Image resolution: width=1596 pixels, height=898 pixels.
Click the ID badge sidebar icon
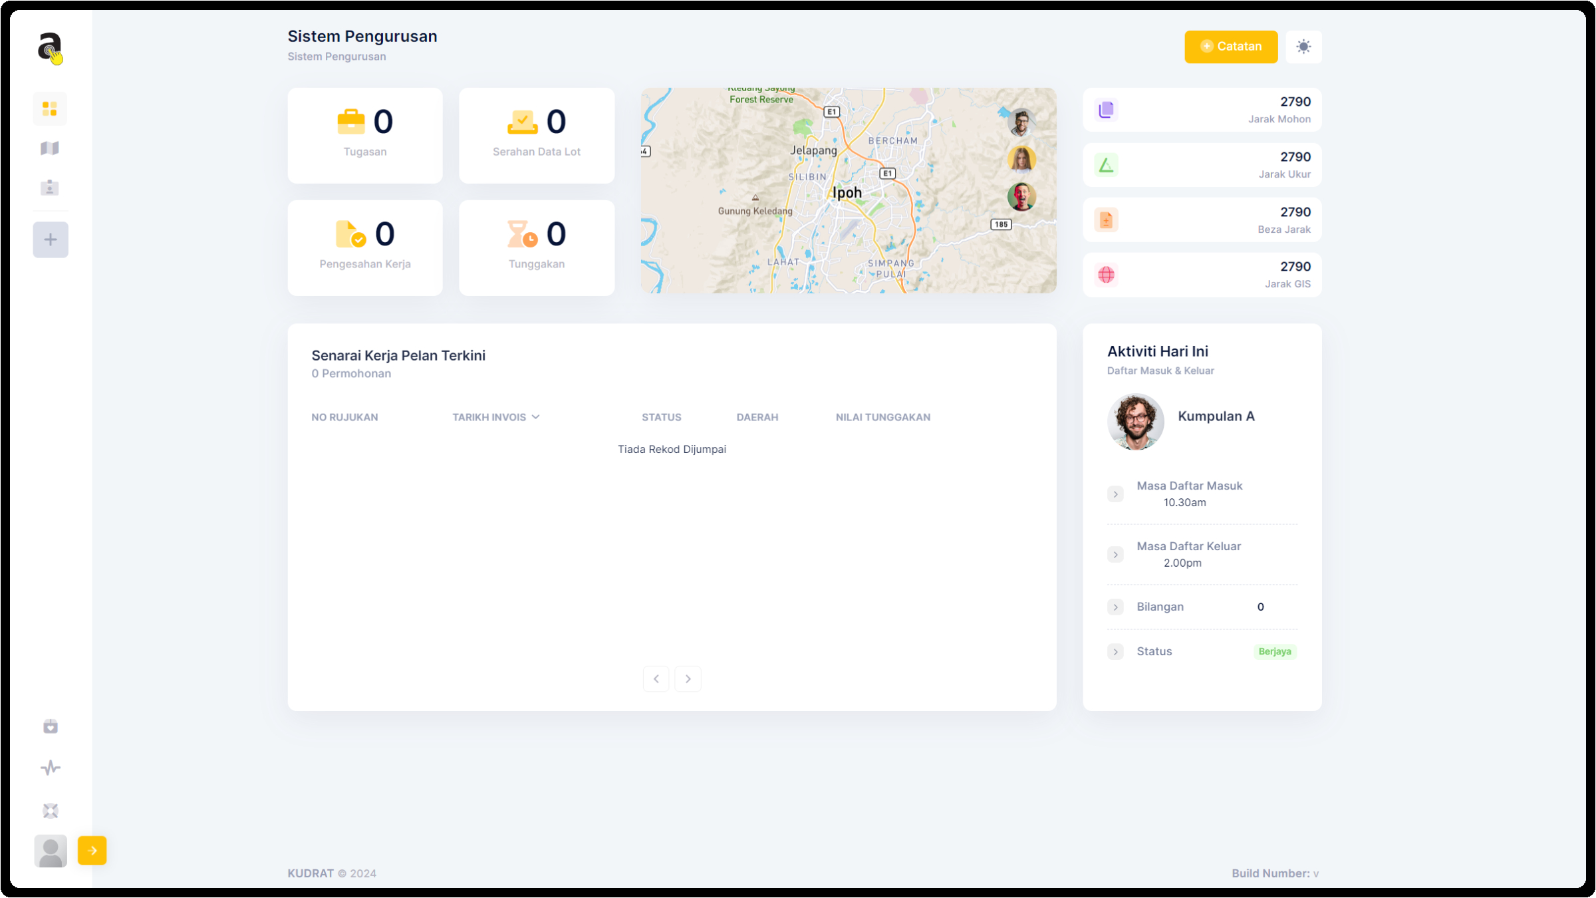[50, 188]
